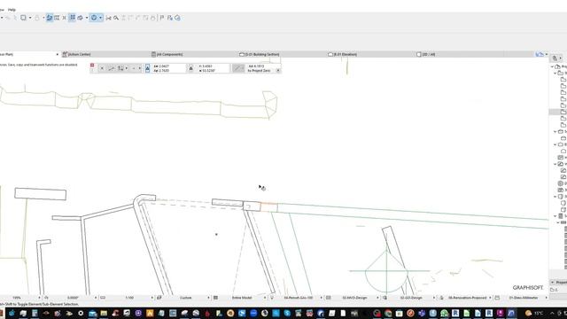Click the angle icon in tracker palette
This screenshot has width=567, height=319.
(x=191, y=68)
